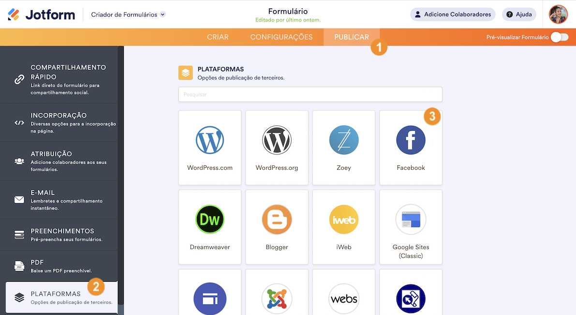Click the people icon for Atribuição
This screenshot has width=576, height=315.
click(19, 161)
